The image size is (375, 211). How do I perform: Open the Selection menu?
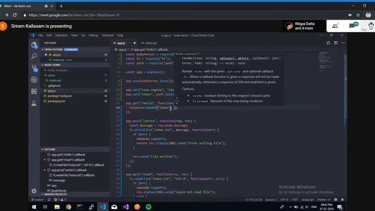(61, 35)
